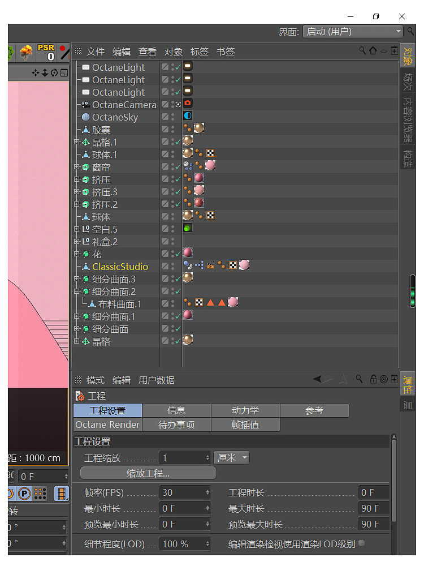This screenshot has width=424, height=566.
Task: Click the checker UVW tag on 球体.1
Action: (210, 153)
